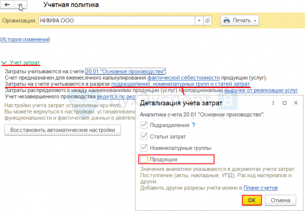Toggle the Номенклатурные группы checkbox
This screenshot has width=305, height=211.
[144, 148]
